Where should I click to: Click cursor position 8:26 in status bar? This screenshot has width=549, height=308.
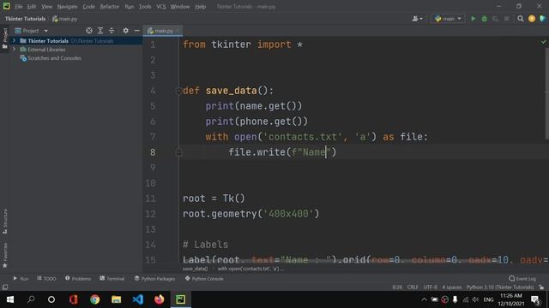[397, 287]
